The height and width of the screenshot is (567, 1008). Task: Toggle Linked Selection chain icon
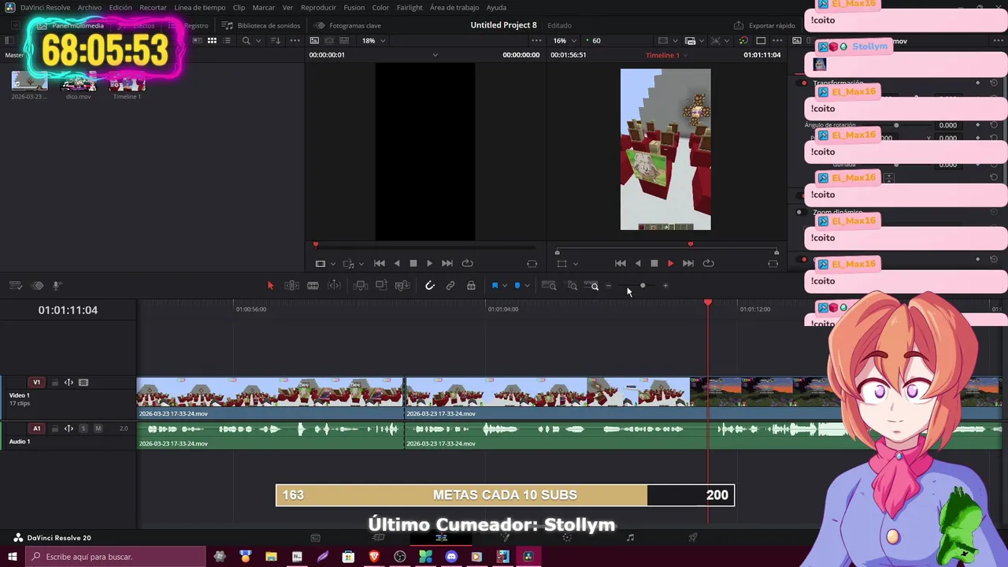[x=450, y=286]
